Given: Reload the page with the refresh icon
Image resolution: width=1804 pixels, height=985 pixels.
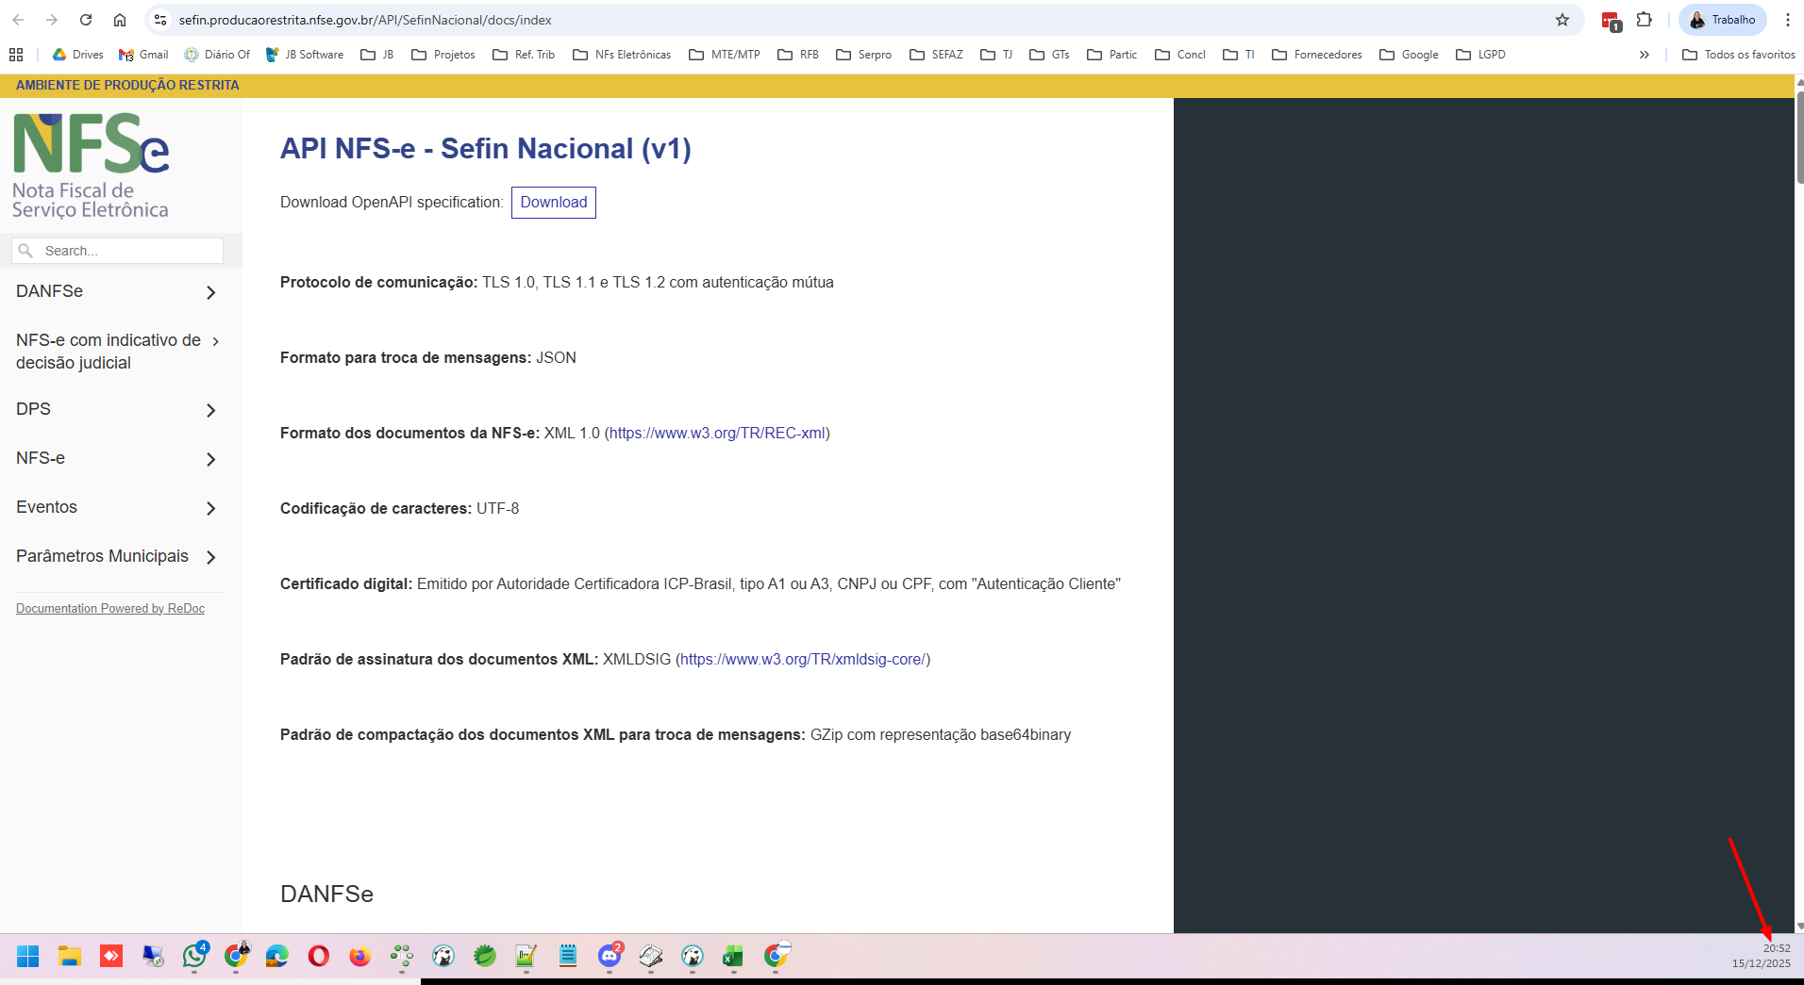Looking at the screenshot, I should (86, 20).
